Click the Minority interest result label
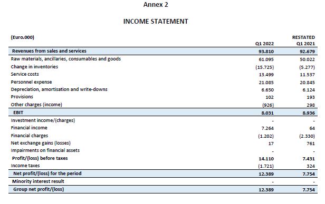 38,181
